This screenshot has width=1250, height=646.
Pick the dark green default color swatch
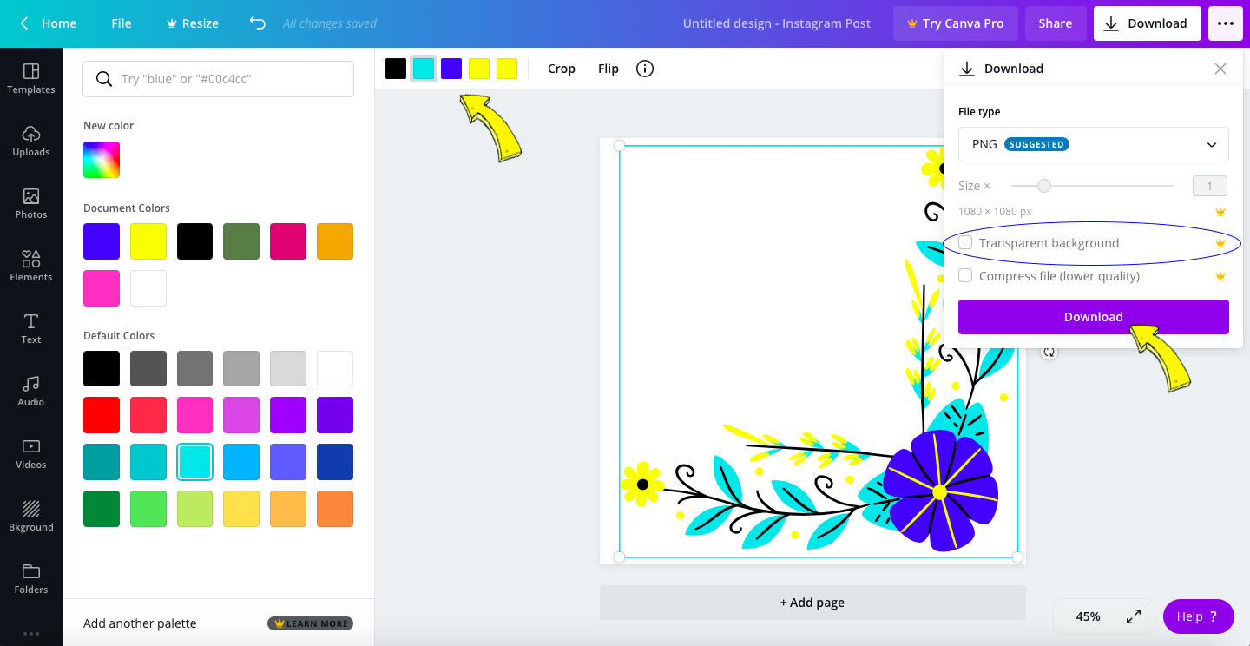102,509
